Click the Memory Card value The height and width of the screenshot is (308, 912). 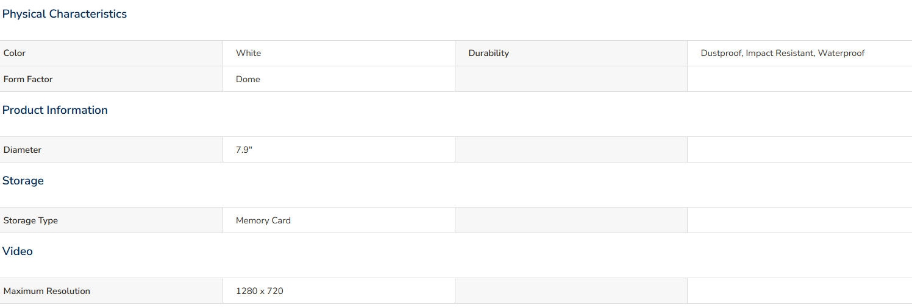(x=263, y=220)
